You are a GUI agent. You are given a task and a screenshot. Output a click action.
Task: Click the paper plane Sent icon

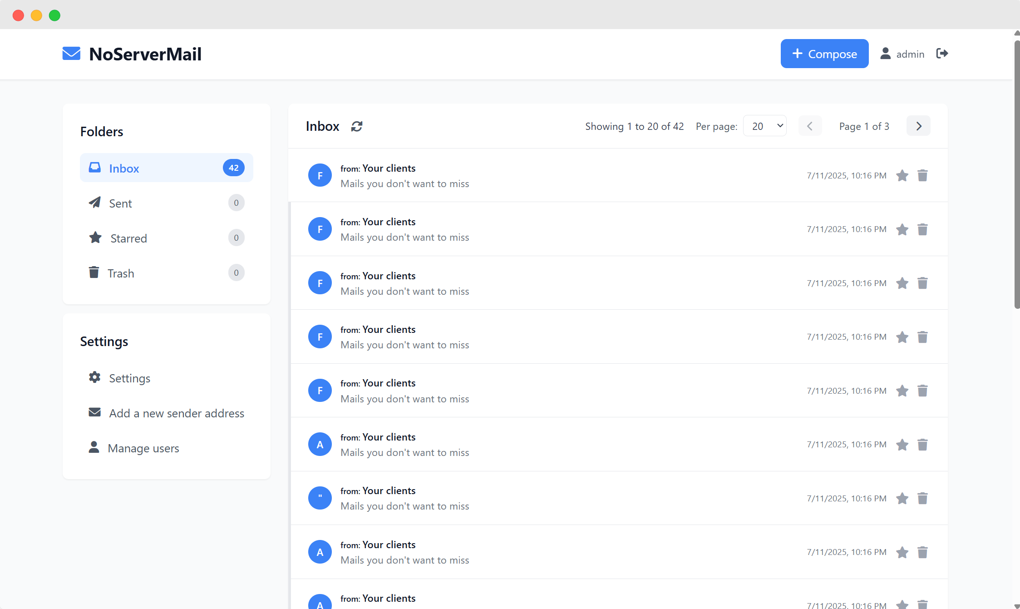click(94, 202)
